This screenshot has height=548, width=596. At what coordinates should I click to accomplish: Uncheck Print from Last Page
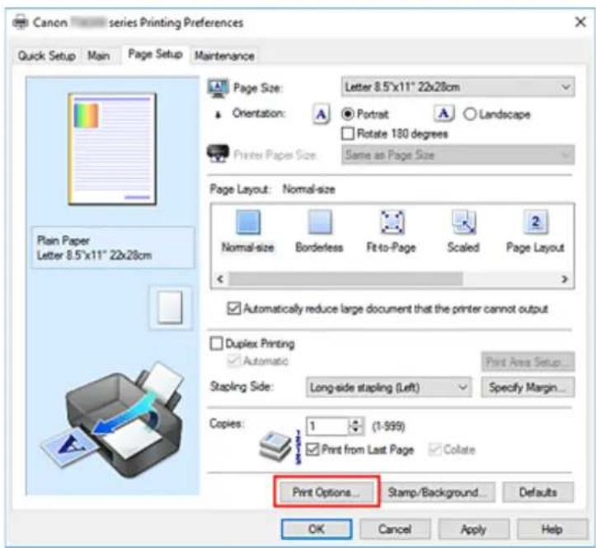pyautogui.click(x=312, y=450)
